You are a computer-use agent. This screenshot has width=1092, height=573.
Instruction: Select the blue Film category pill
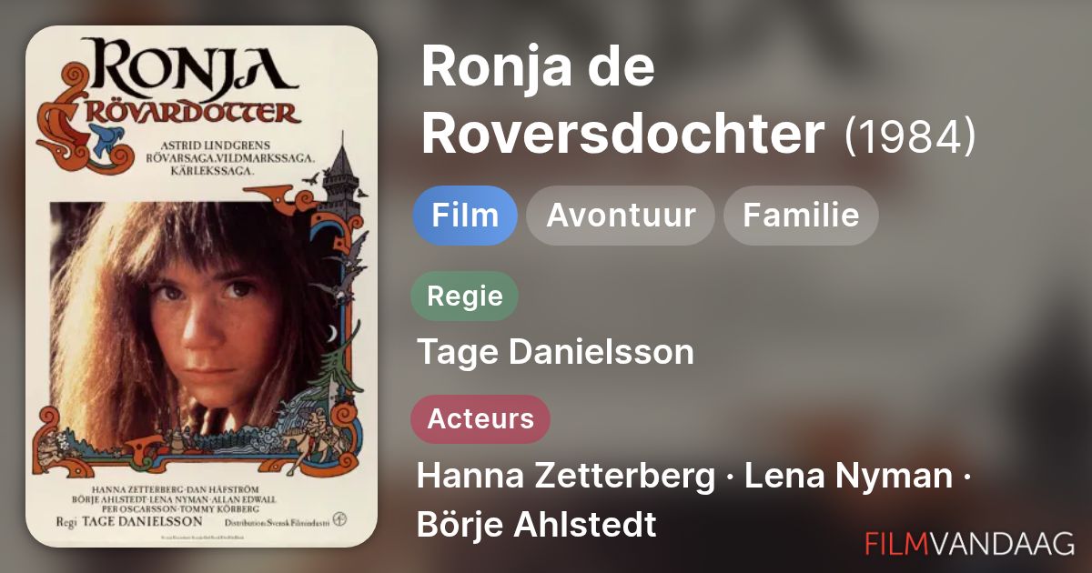465,216
